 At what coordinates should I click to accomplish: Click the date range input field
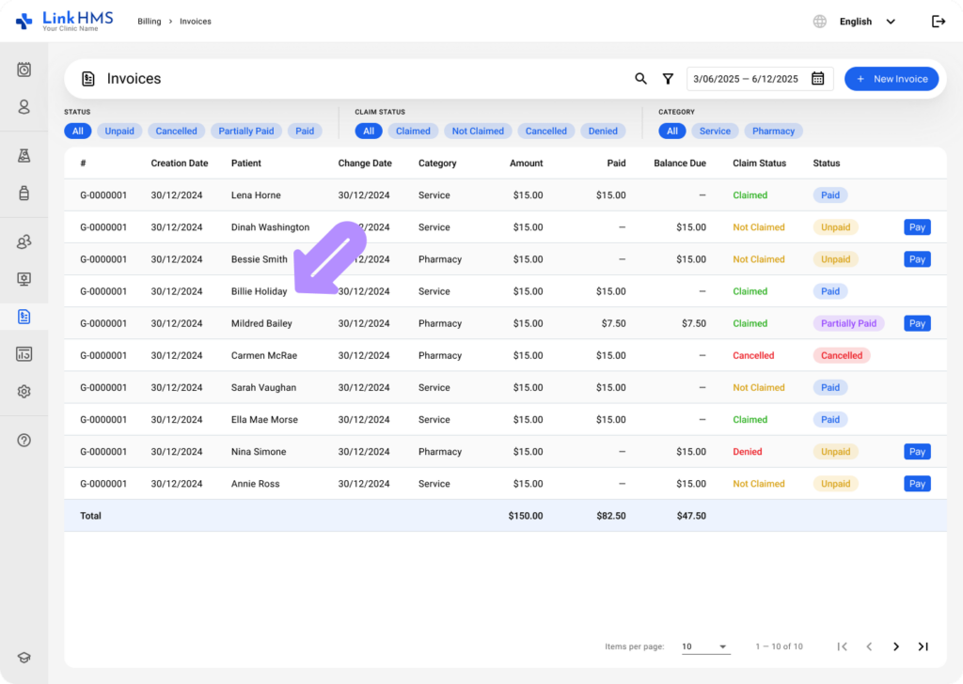click(x=760, y=79)
